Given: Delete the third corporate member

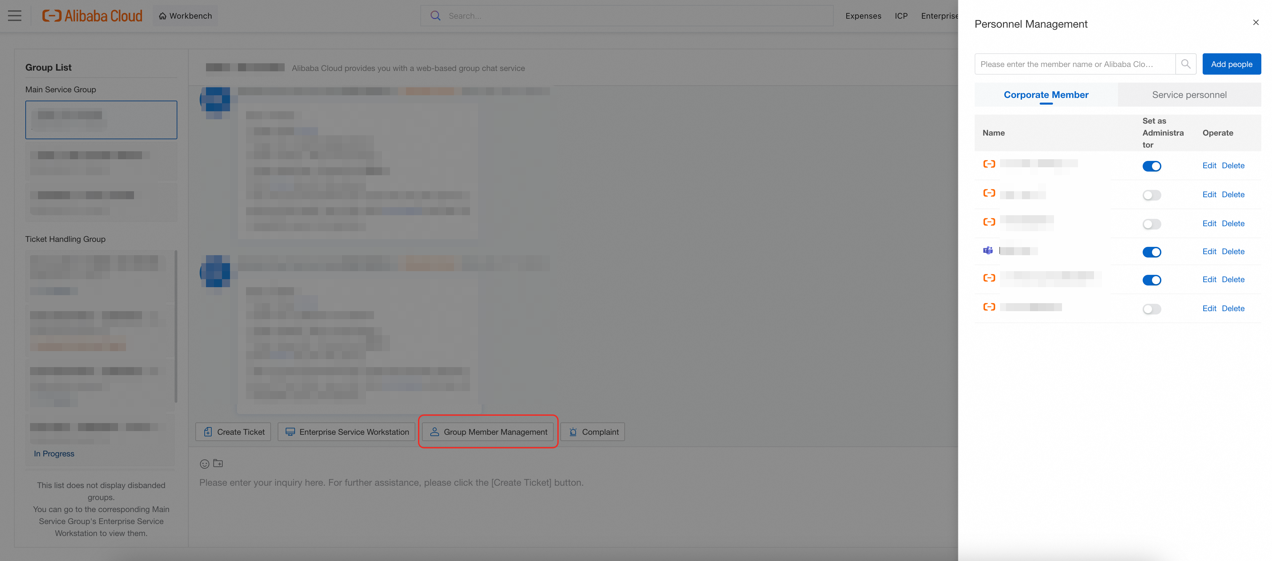Looking at the screenshot, I should click(x=1233, y=224).
